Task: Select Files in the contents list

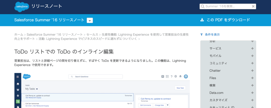Action: click(x=213, y=78)
